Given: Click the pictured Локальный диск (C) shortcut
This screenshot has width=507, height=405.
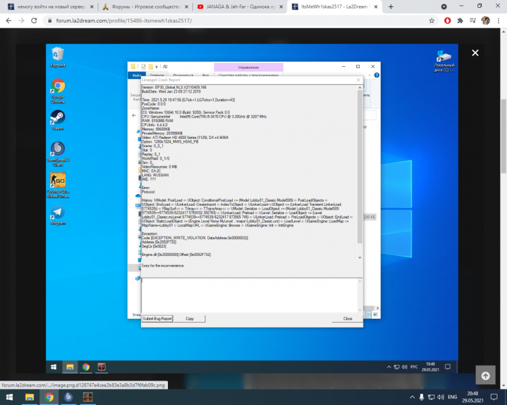Looking at the screenshot, I should 444,61.
